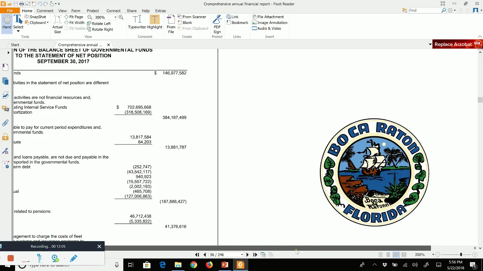Rotate Left the page view
Viewport: 483px width, 271px height.
tap(99, 23)
